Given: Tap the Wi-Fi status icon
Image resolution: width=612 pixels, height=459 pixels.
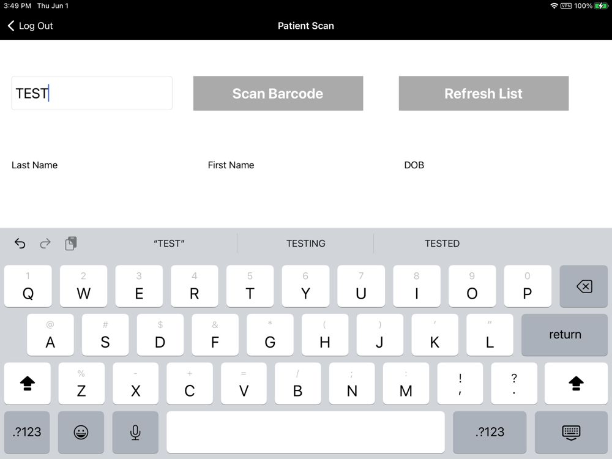Looking at the screenshot, I should pos(554,6).
